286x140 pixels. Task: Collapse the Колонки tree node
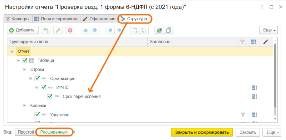tap(24, 106)
